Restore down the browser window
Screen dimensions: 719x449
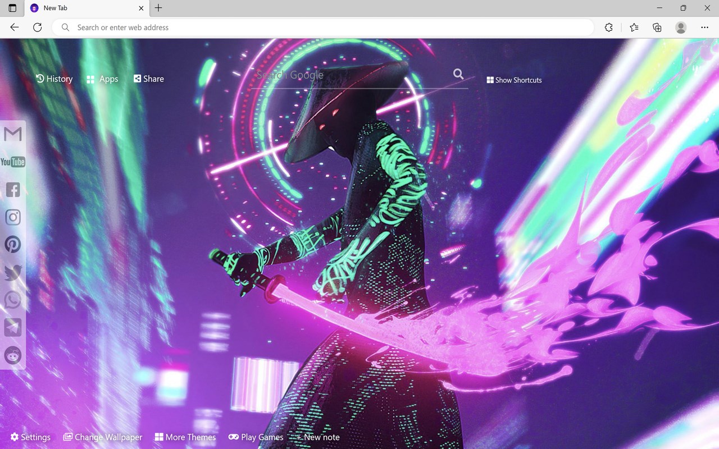coord(683,8)
